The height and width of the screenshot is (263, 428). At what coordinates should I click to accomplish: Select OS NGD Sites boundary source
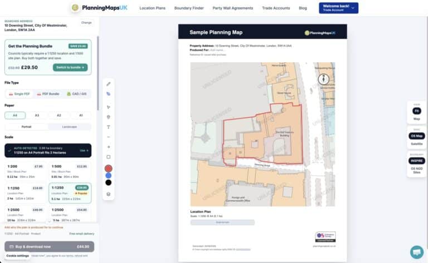pyautogui.click(x=416, y=171)
